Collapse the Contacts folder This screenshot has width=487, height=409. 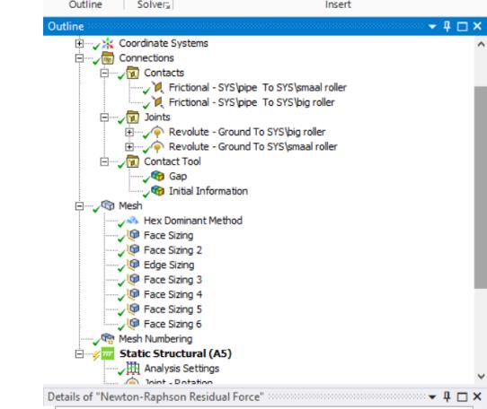[104, 73]
